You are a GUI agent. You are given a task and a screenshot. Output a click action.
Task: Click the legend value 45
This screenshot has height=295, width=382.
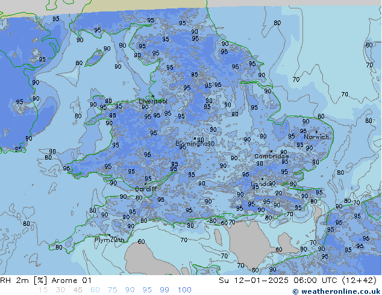pyautogui.click(x=78, y=290)
